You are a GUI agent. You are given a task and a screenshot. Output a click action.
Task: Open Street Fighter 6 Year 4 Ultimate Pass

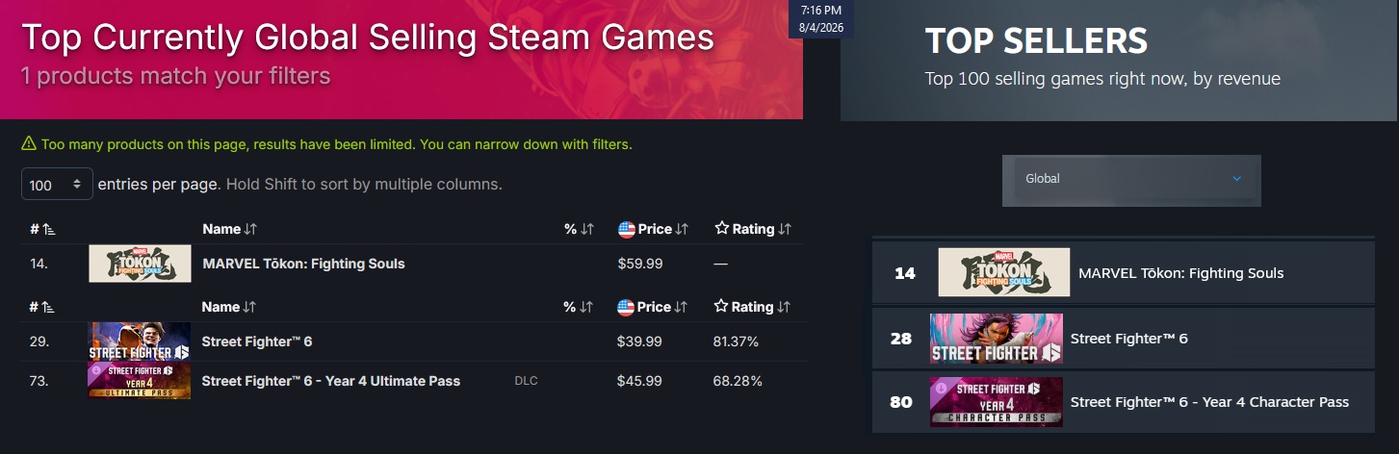coord(330,381)
